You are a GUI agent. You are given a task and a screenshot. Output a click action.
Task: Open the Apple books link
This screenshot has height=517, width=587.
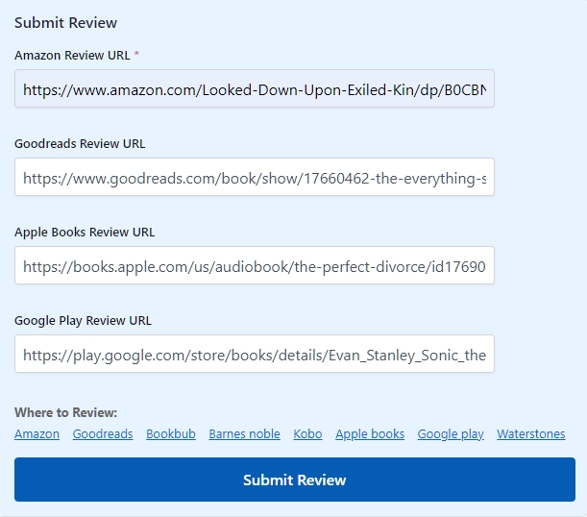[x=370, y=434]
